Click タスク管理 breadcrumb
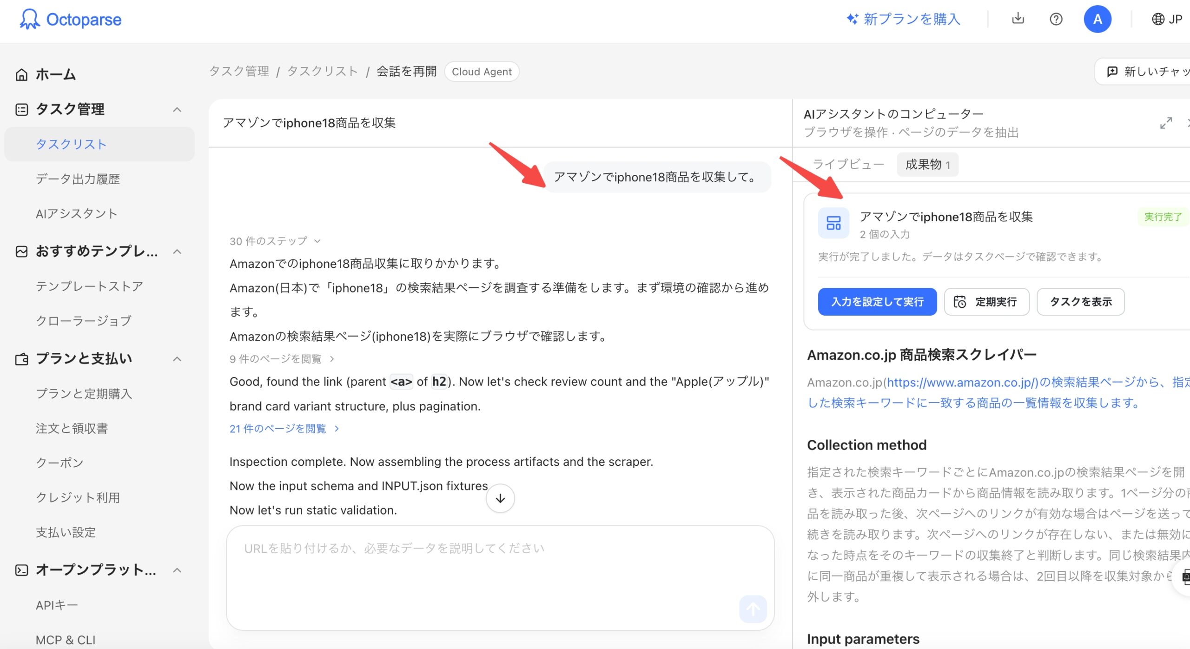The height and width of the screenshot is (649, 1190). pos(239,72)
